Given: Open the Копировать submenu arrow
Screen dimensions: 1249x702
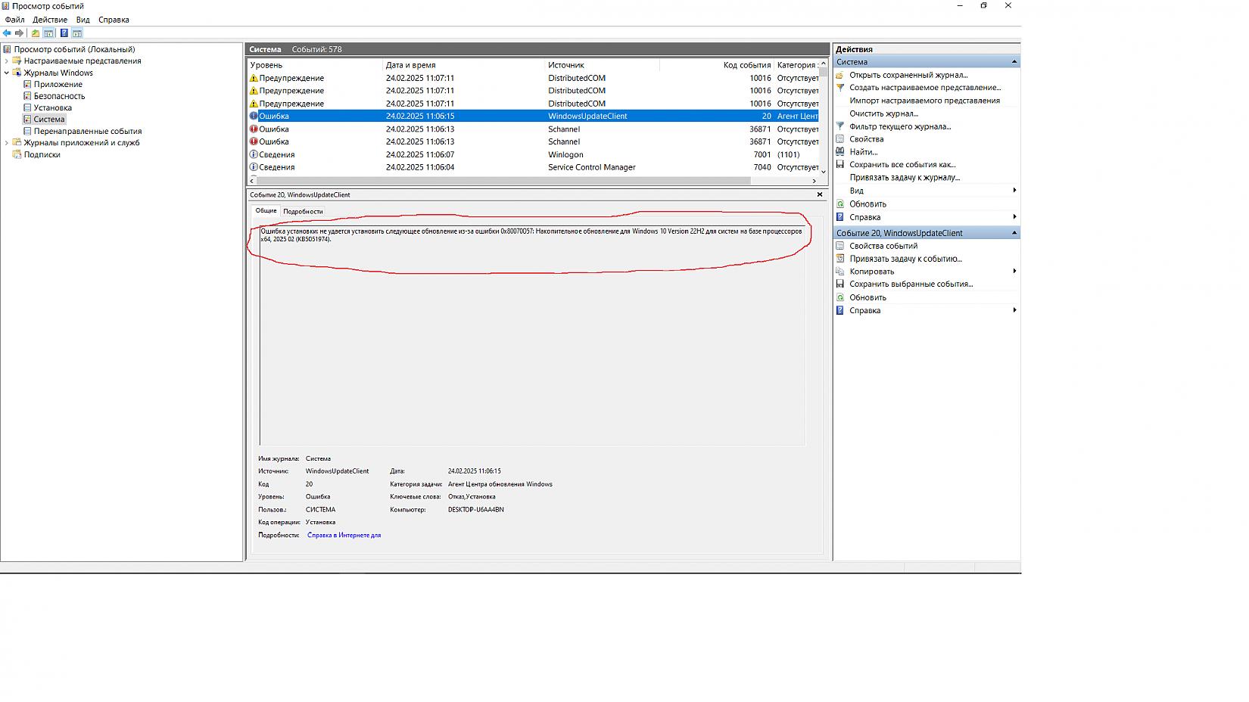Looking at the screenshot, I should pos(1014,272).
